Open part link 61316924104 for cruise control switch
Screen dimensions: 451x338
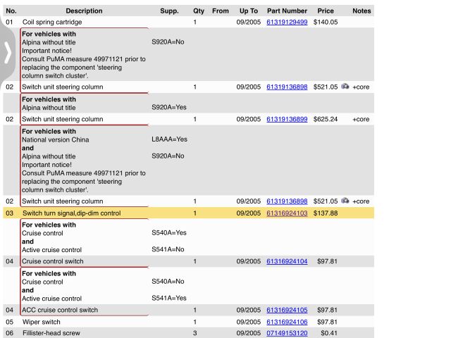pos(287,261)
